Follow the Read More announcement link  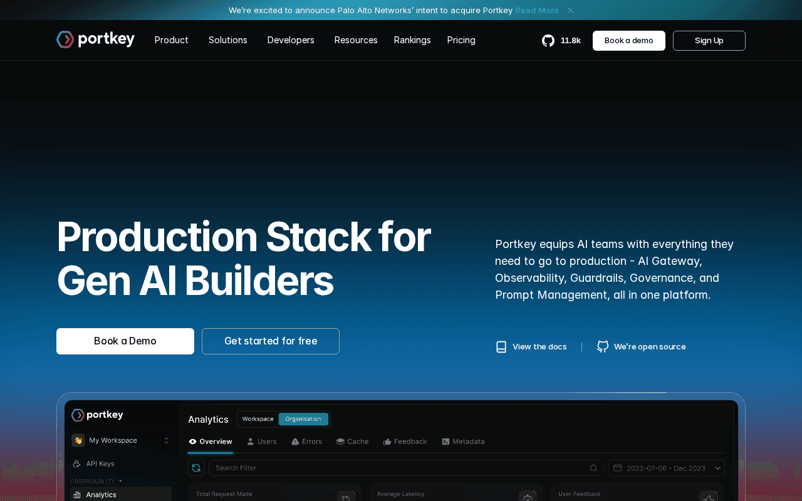pos(537,10)
